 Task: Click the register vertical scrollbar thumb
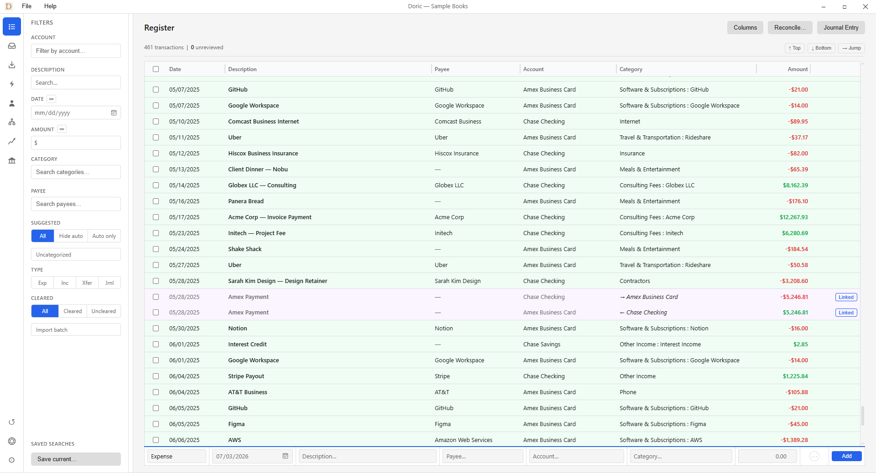(862, 416)
